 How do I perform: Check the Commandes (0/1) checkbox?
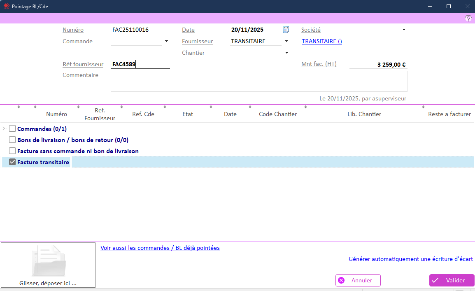(x=12, y=129)
